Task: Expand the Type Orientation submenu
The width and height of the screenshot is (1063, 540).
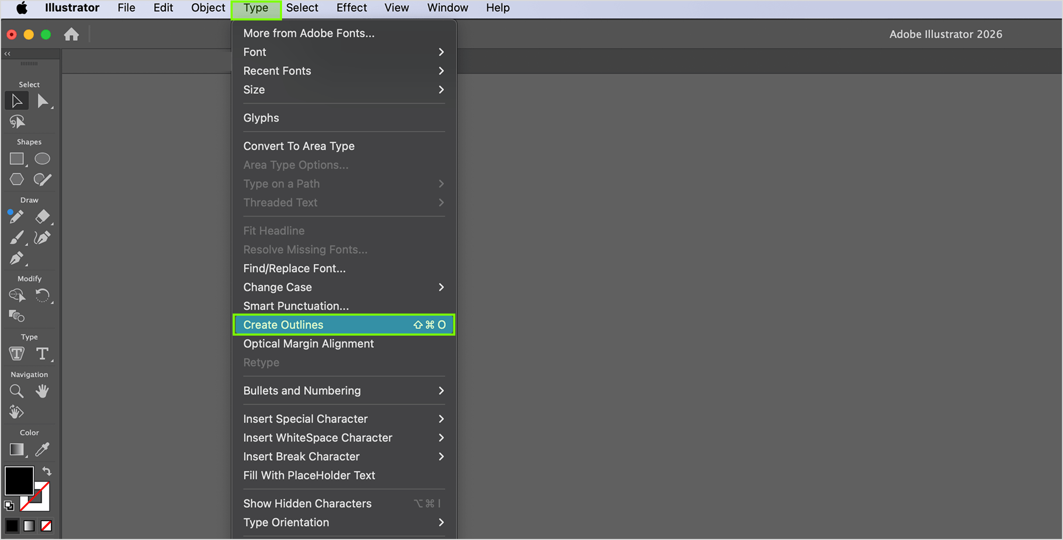Action: [344, 523]
